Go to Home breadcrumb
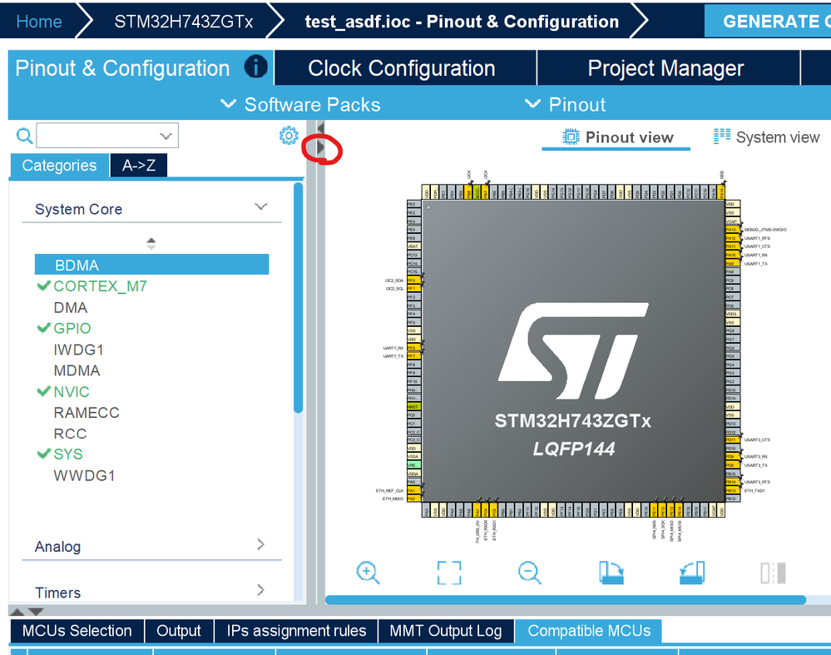 click(x=39, y=21)
